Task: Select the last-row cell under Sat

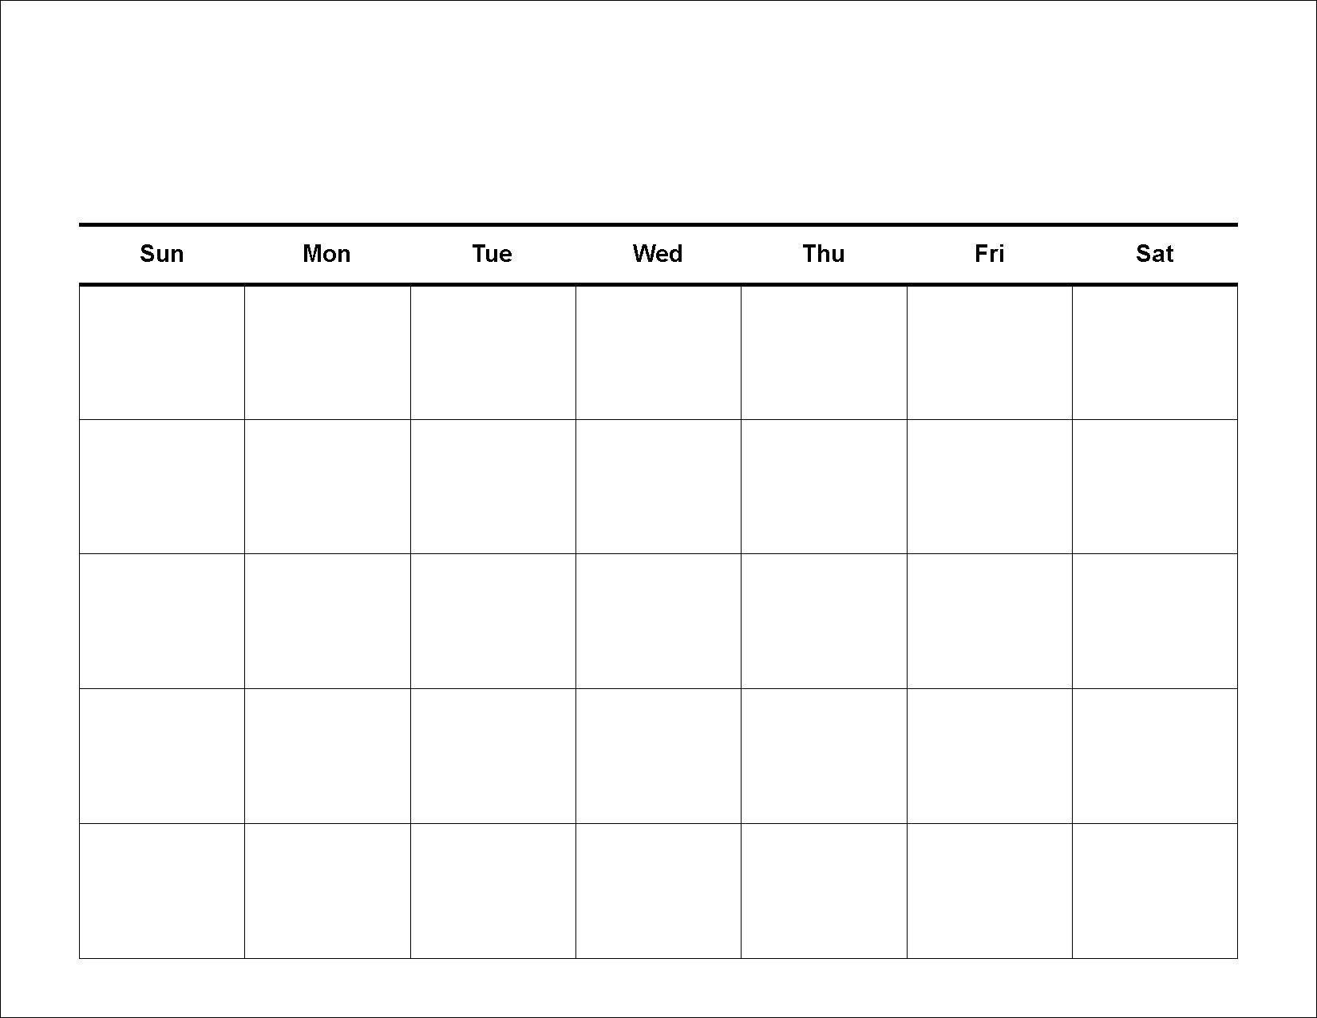Action: tap(1155, 891)
